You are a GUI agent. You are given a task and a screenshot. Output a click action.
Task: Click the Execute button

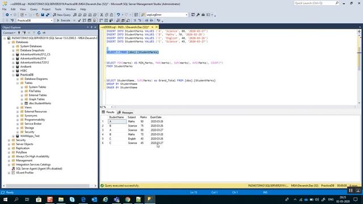(64, 20)
